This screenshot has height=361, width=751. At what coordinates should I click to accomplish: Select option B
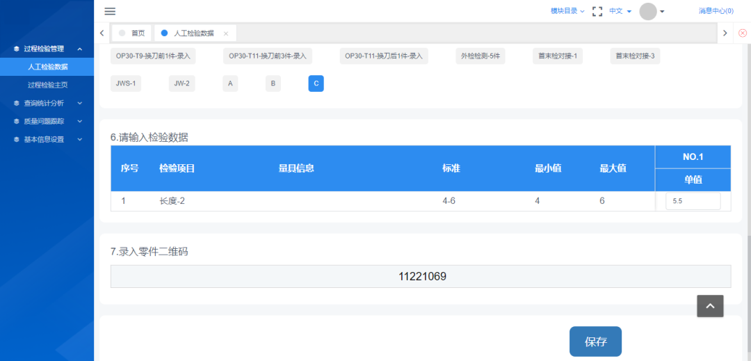coord(273,83)
